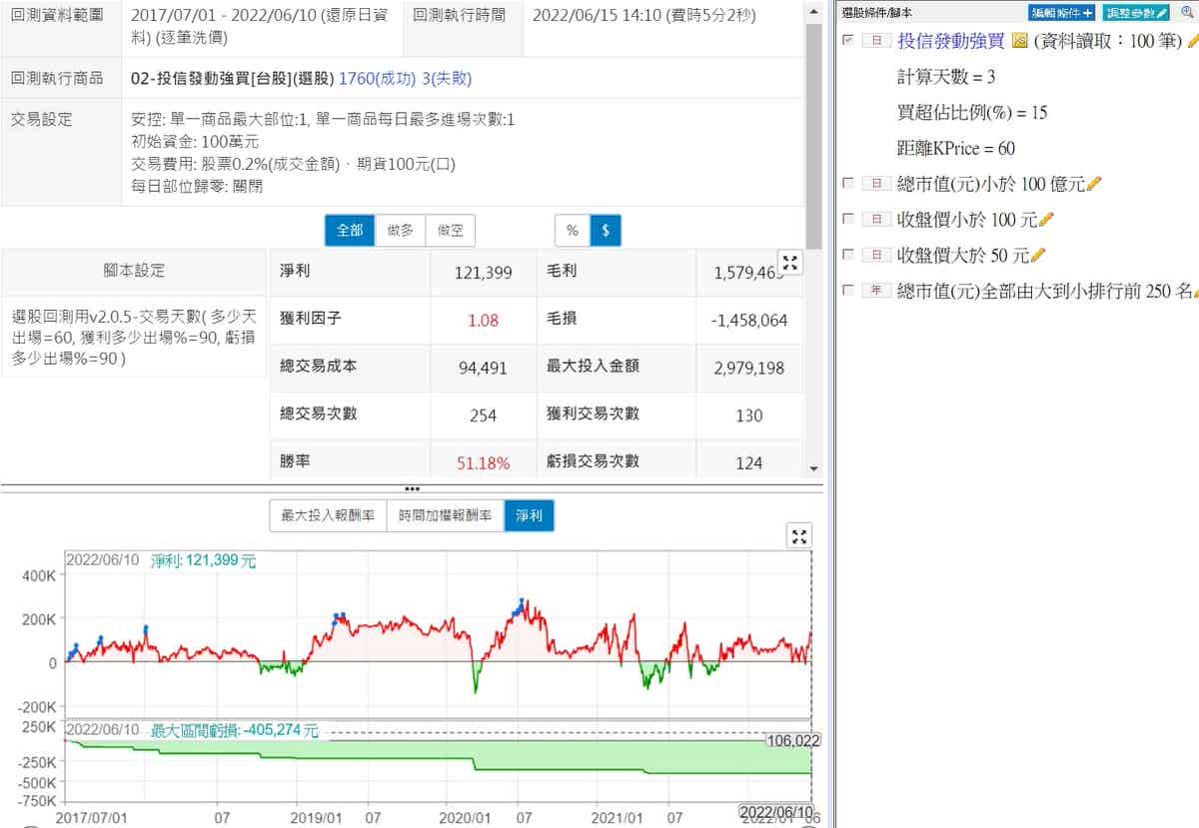This screenshot has width=1199, height=828.
Task: Open the yellow chart icon beside 投信發動強買
Action: click(1019, 42)
